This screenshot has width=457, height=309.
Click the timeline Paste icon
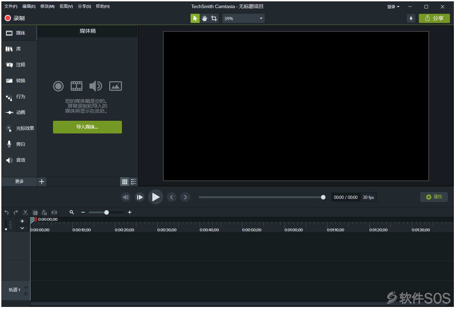[44, 212]
